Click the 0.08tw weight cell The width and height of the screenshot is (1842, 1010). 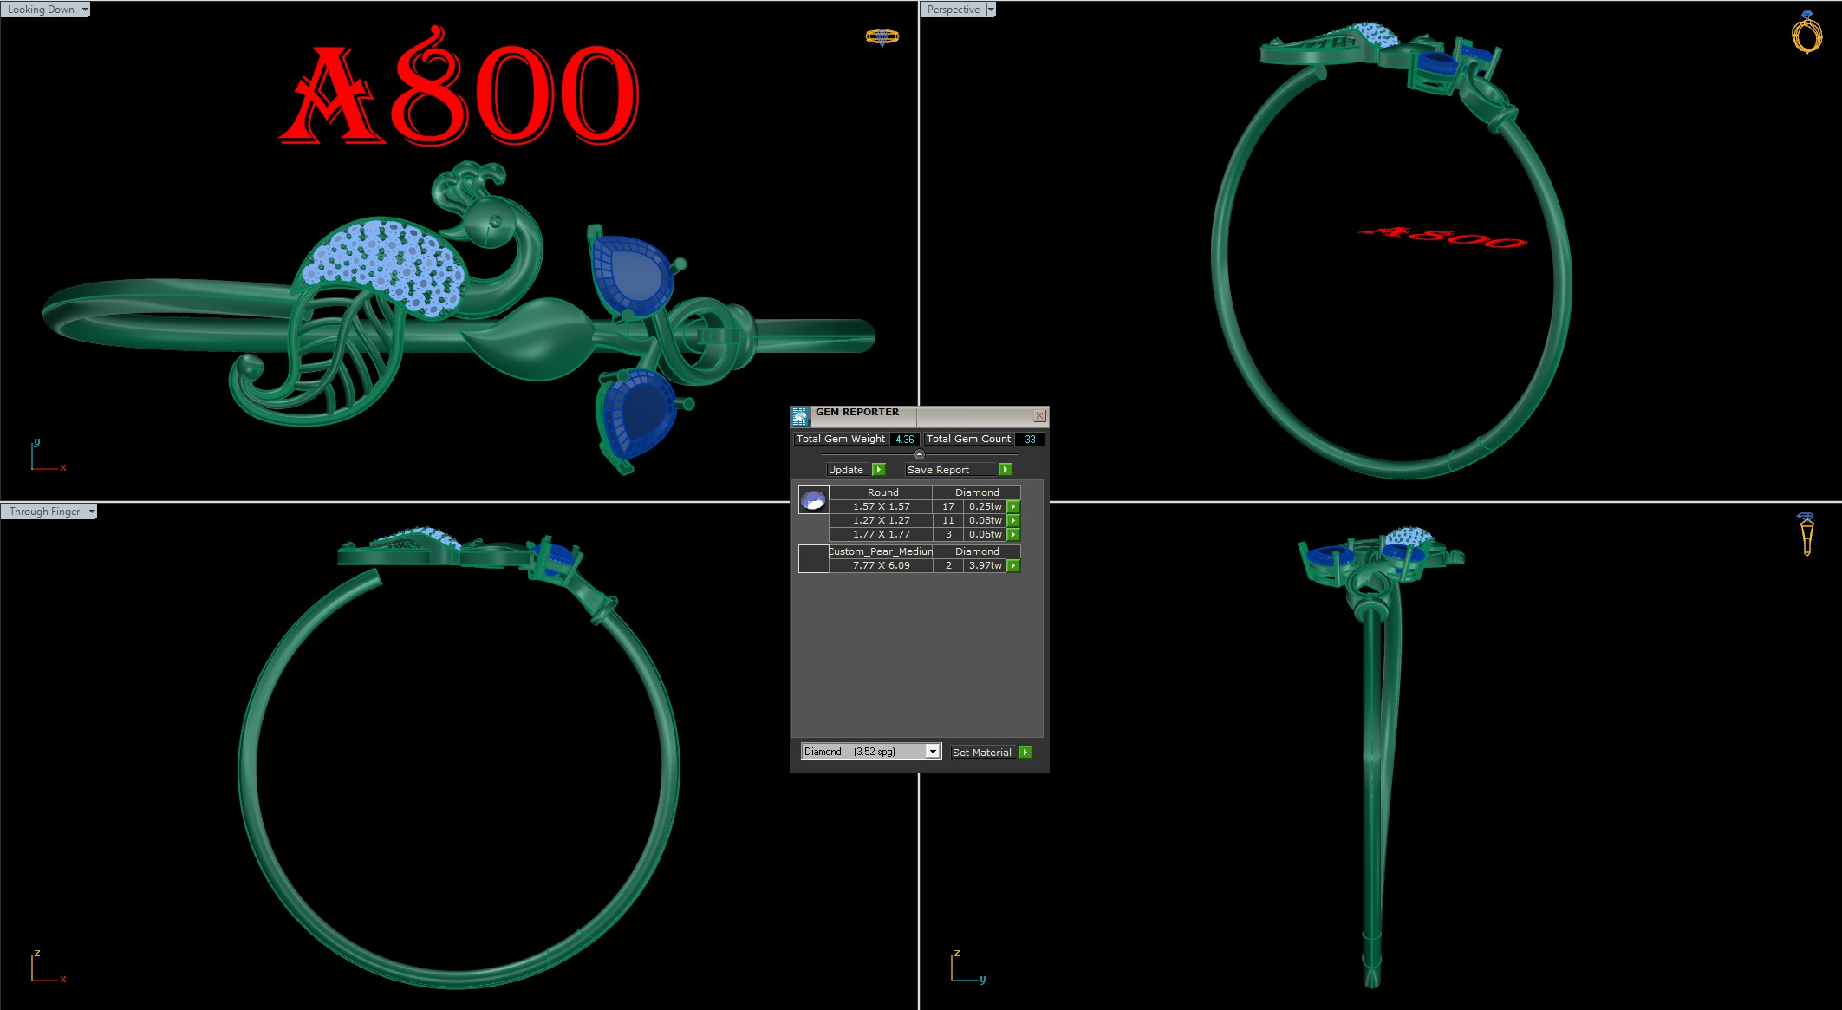pos(985,520)
